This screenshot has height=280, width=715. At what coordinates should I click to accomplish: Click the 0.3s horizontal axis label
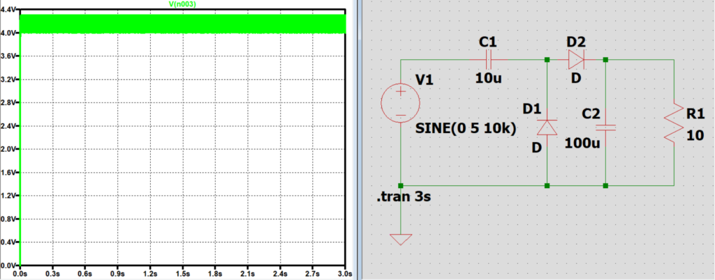53,274
